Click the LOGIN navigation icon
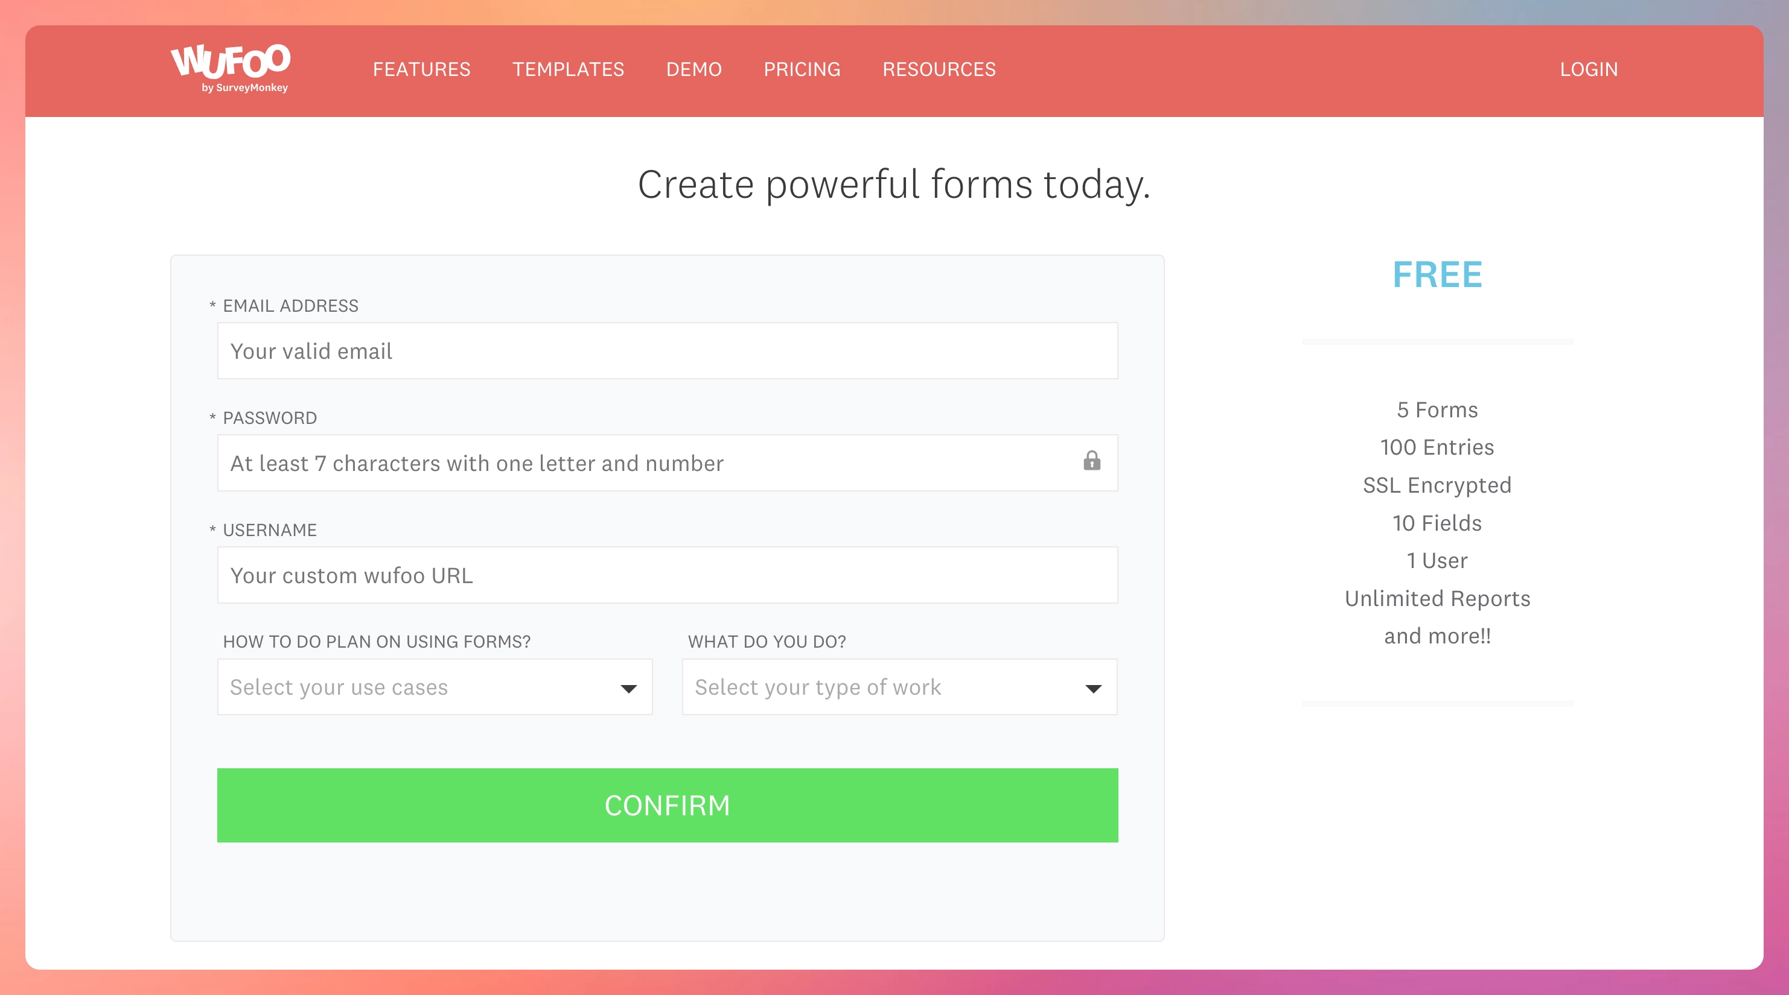This screenshot has height=995, width=1789. coord(1589,69)
